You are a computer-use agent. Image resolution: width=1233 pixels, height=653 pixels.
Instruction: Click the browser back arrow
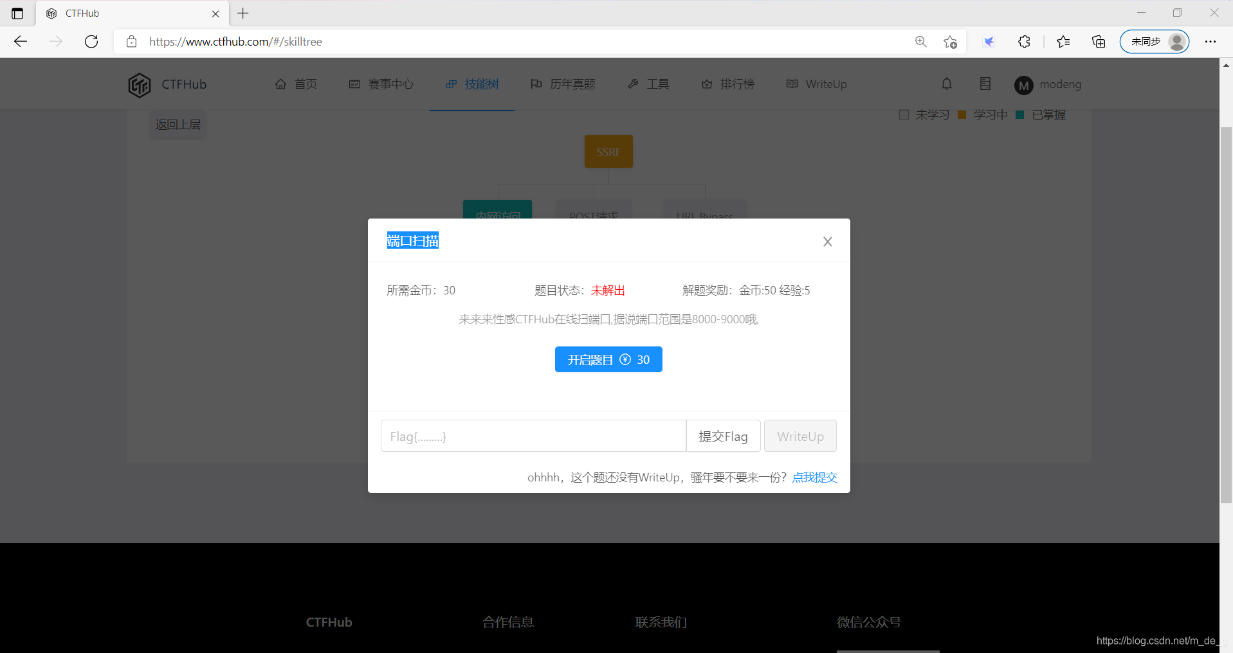click(20, 41)
